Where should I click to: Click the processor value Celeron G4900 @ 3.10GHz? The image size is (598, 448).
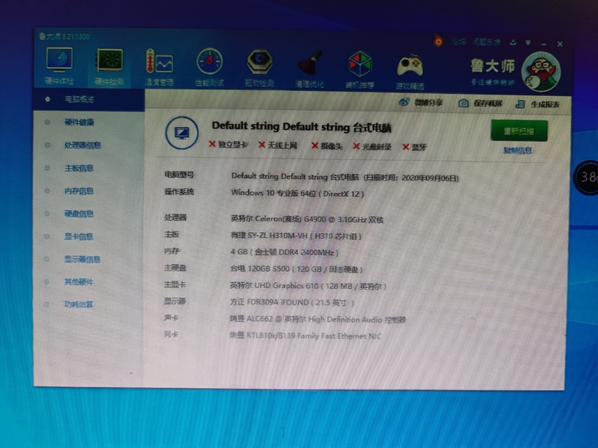307,219
